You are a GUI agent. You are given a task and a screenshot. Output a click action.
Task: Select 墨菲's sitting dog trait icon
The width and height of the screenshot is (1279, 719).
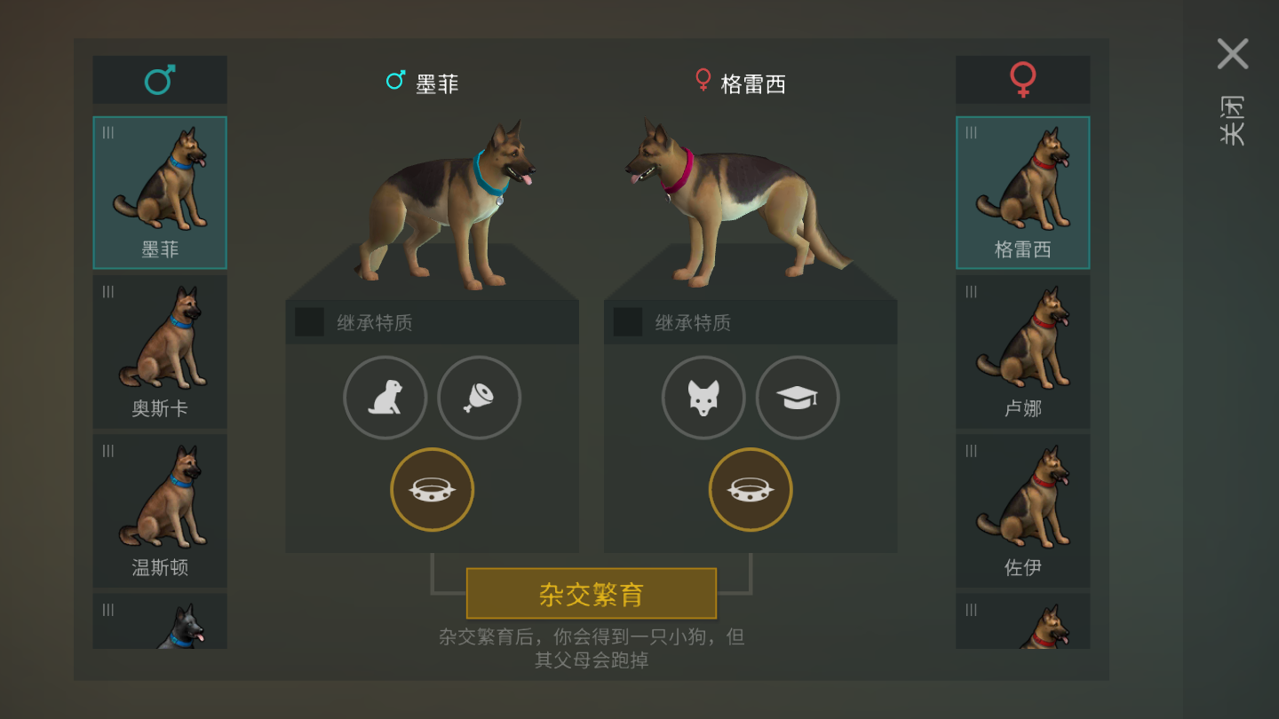(x=385, y=398)
